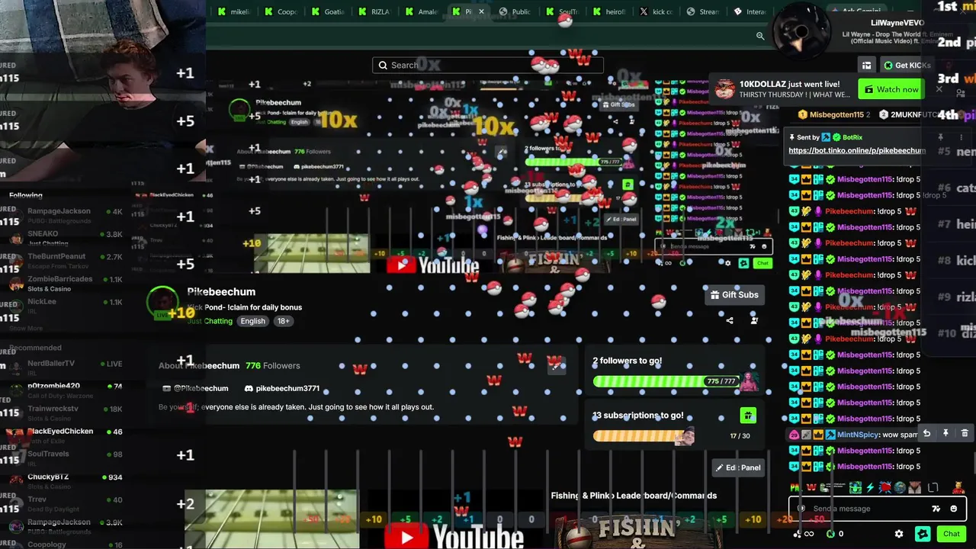Open the Coope browser tab
Viewport: 976px width, 549px height.
281,11
